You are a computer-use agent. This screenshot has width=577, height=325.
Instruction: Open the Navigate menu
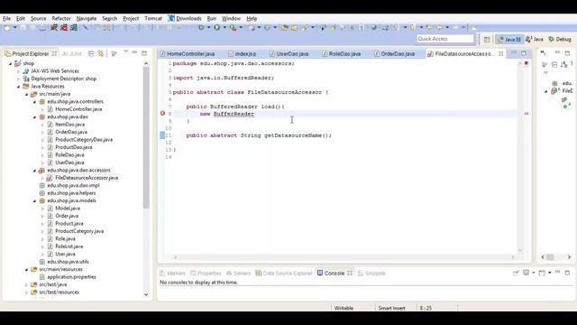coord(87,18)
